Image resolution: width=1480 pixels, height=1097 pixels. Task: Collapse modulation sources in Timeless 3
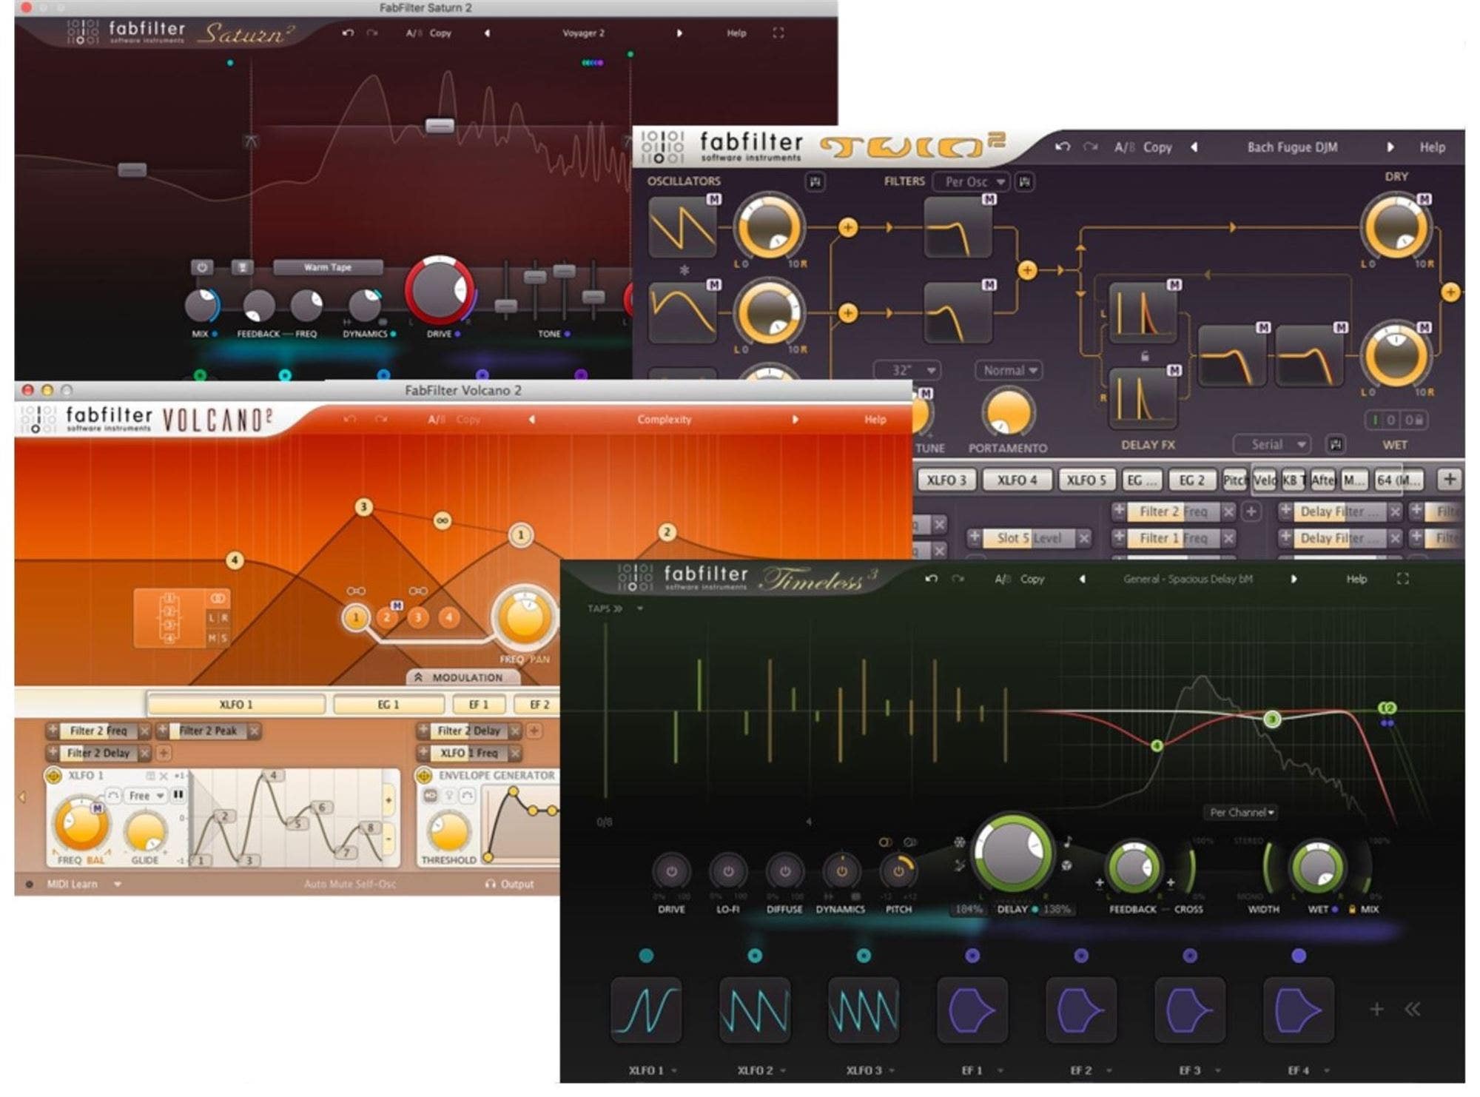point(1413,1010)
